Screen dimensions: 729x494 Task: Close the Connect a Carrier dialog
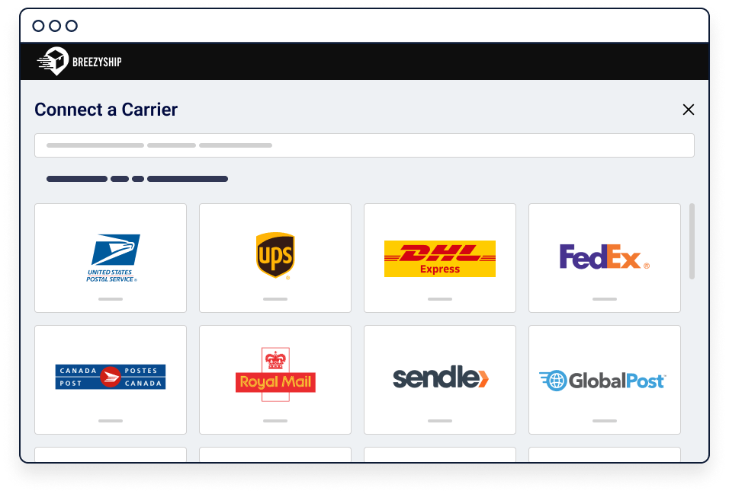coord(688,110)
